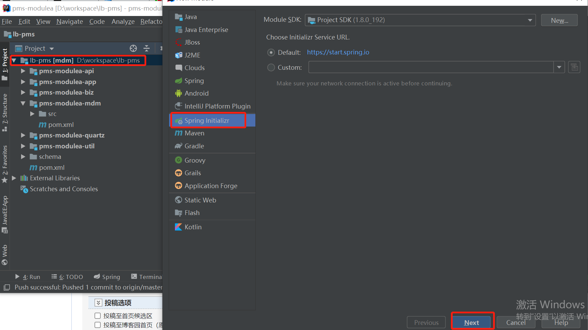The height and width of the screenshot is (330, 588).
Task: Open https://start.spring.io link
Action: coord(338,52)
